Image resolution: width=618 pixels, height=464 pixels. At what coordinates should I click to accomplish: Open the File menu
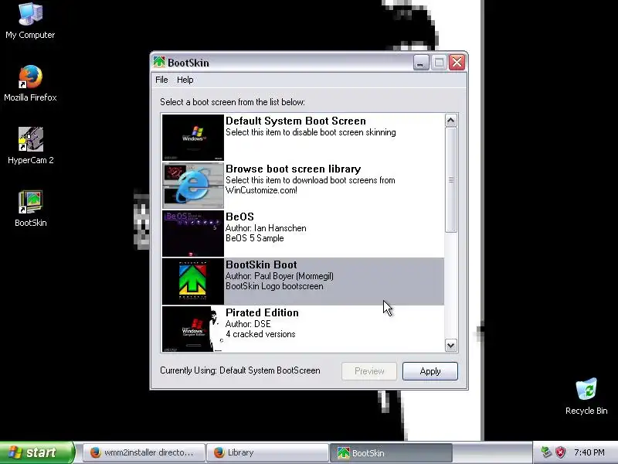[x=161, y=80]
